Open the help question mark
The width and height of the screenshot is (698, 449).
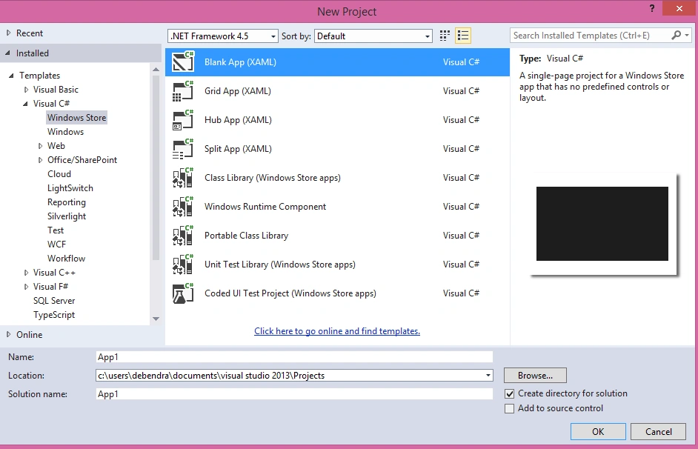click(652, 8)
